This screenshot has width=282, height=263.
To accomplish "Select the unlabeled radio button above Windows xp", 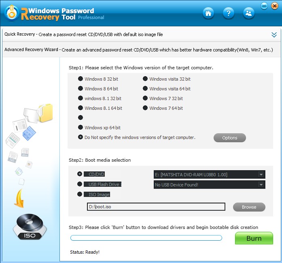I will (81, 118).
